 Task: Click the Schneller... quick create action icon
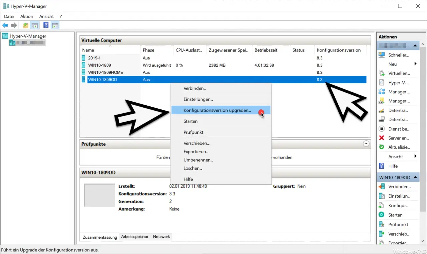click(x=382, y=55)
